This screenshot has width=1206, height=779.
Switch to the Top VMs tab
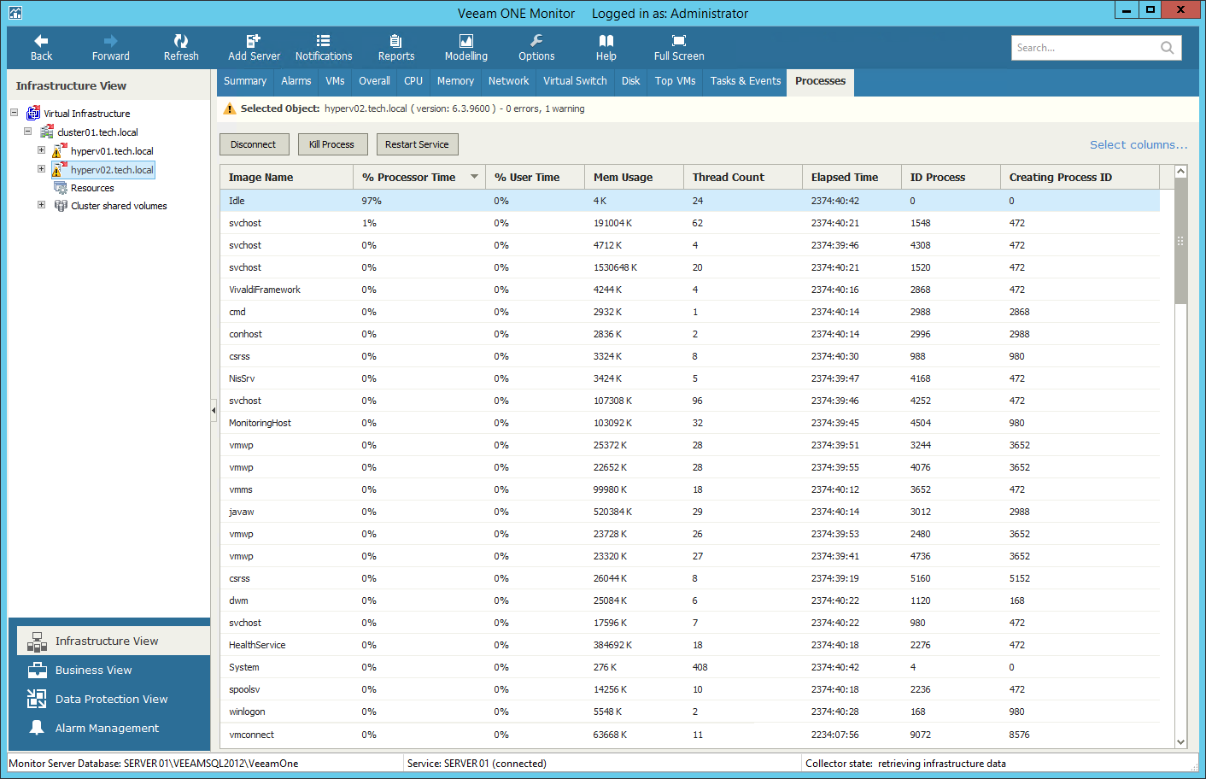(x=675, y=81)
